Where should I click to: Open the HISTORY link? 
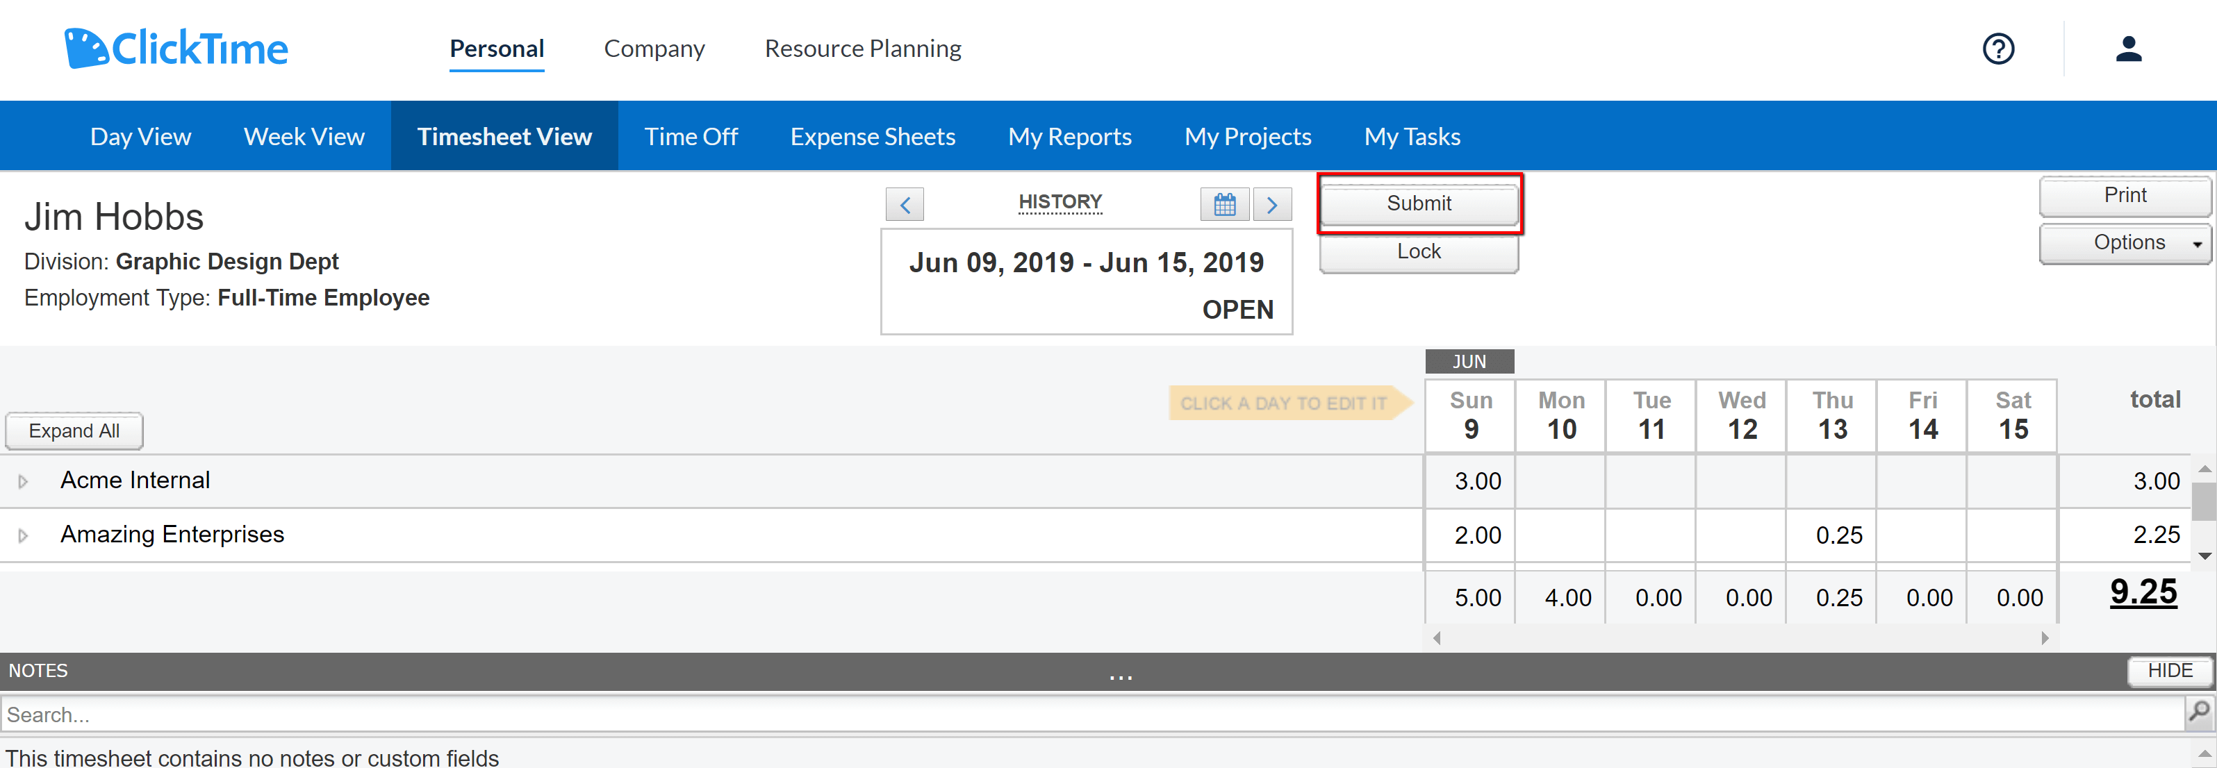(x=1060, y=202)
